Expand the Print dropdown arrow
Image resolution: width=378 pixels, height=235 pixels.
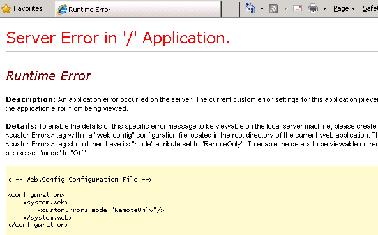tap(325, 9)
